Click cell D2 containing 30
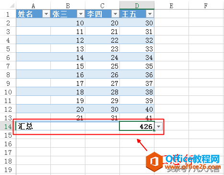 tap(137, 23)
